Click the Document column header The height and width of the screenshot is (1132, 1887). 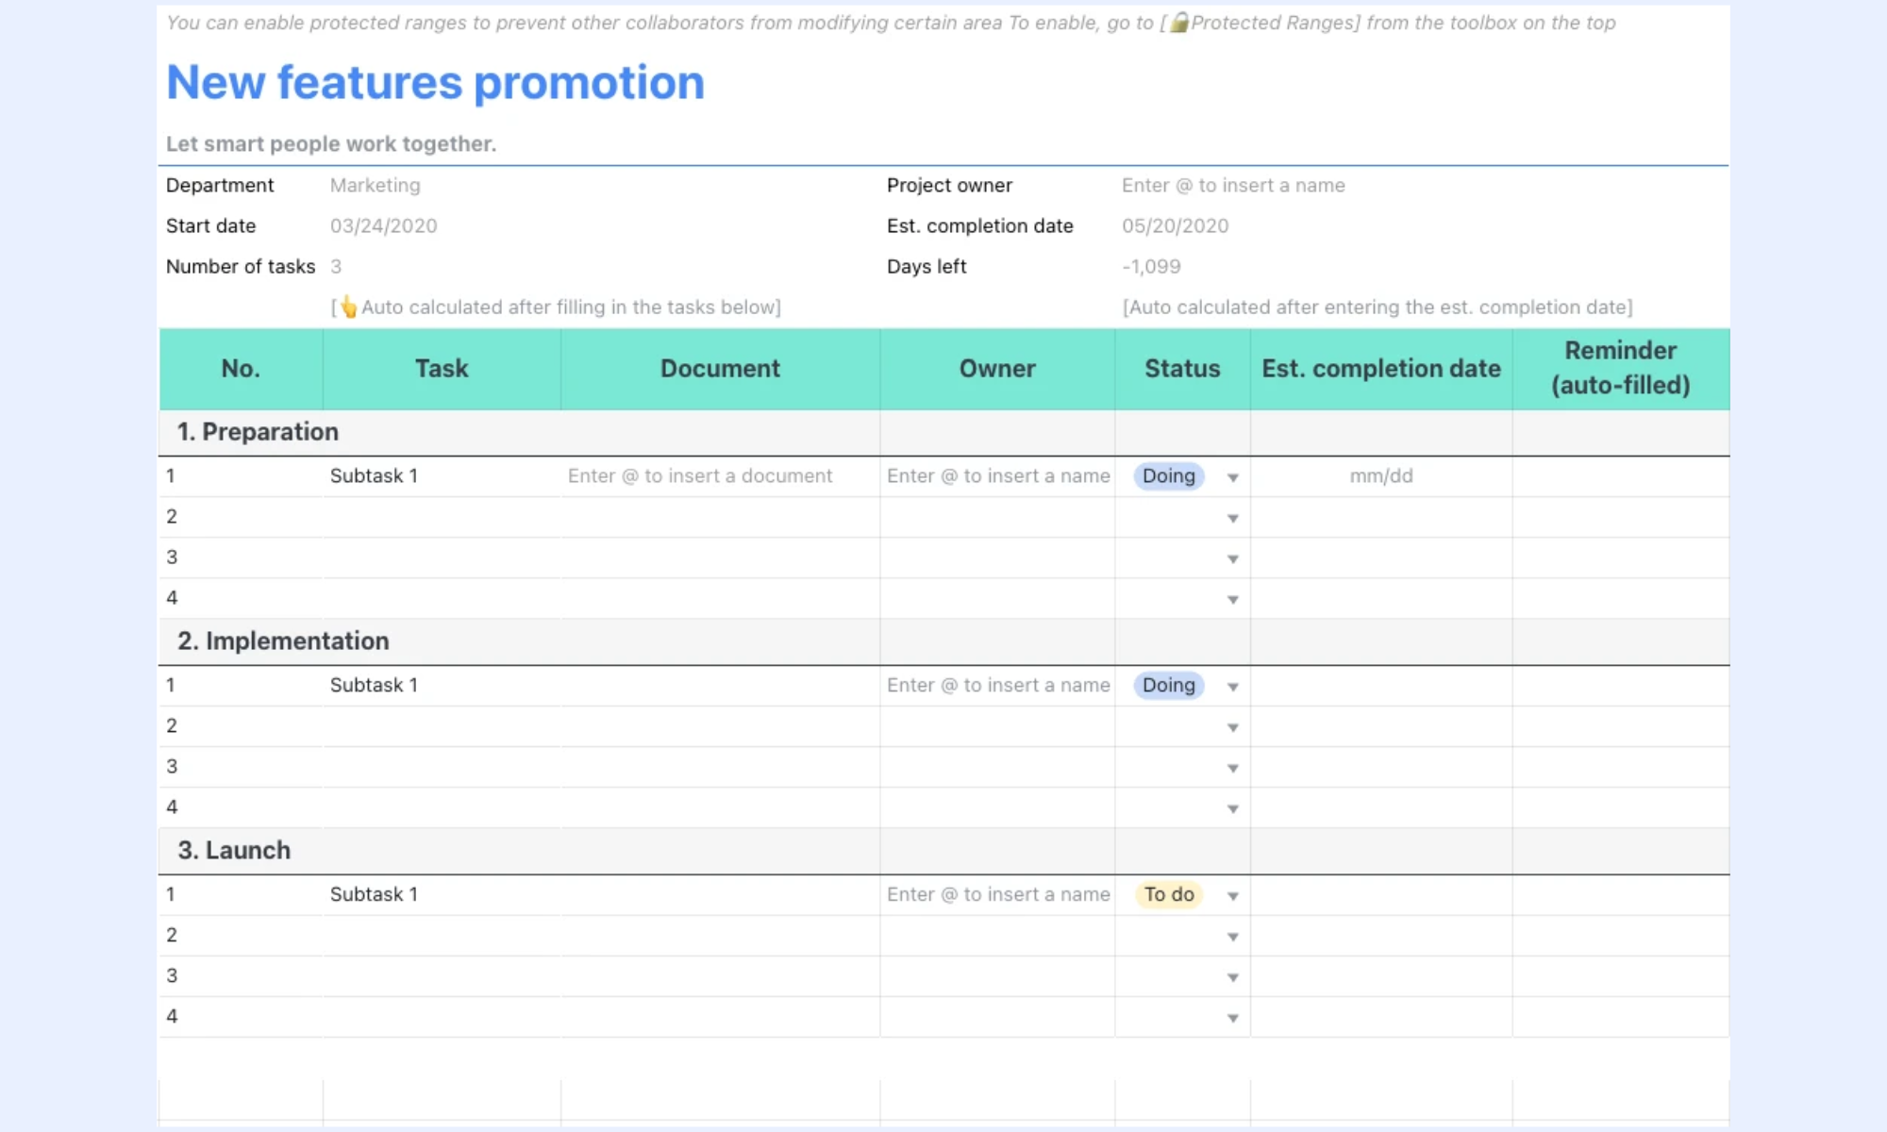(x=720, y=369)
